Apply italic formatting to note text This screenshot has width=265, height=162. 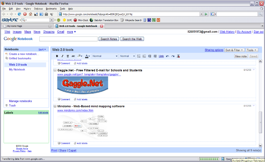62,56
